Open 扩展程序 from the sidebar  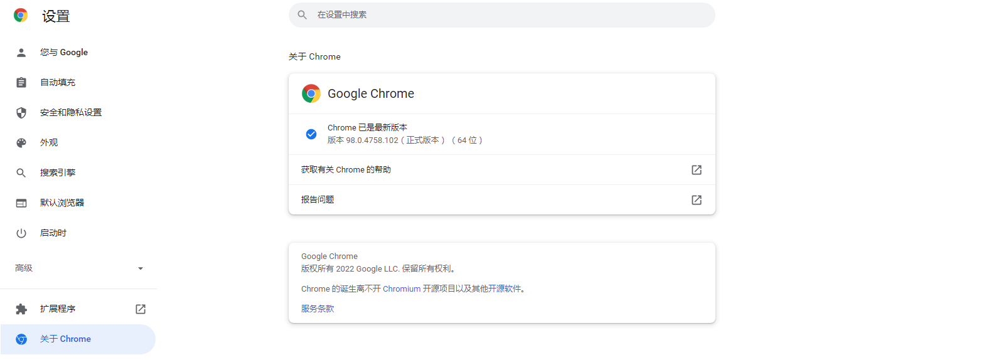(78, 309)
